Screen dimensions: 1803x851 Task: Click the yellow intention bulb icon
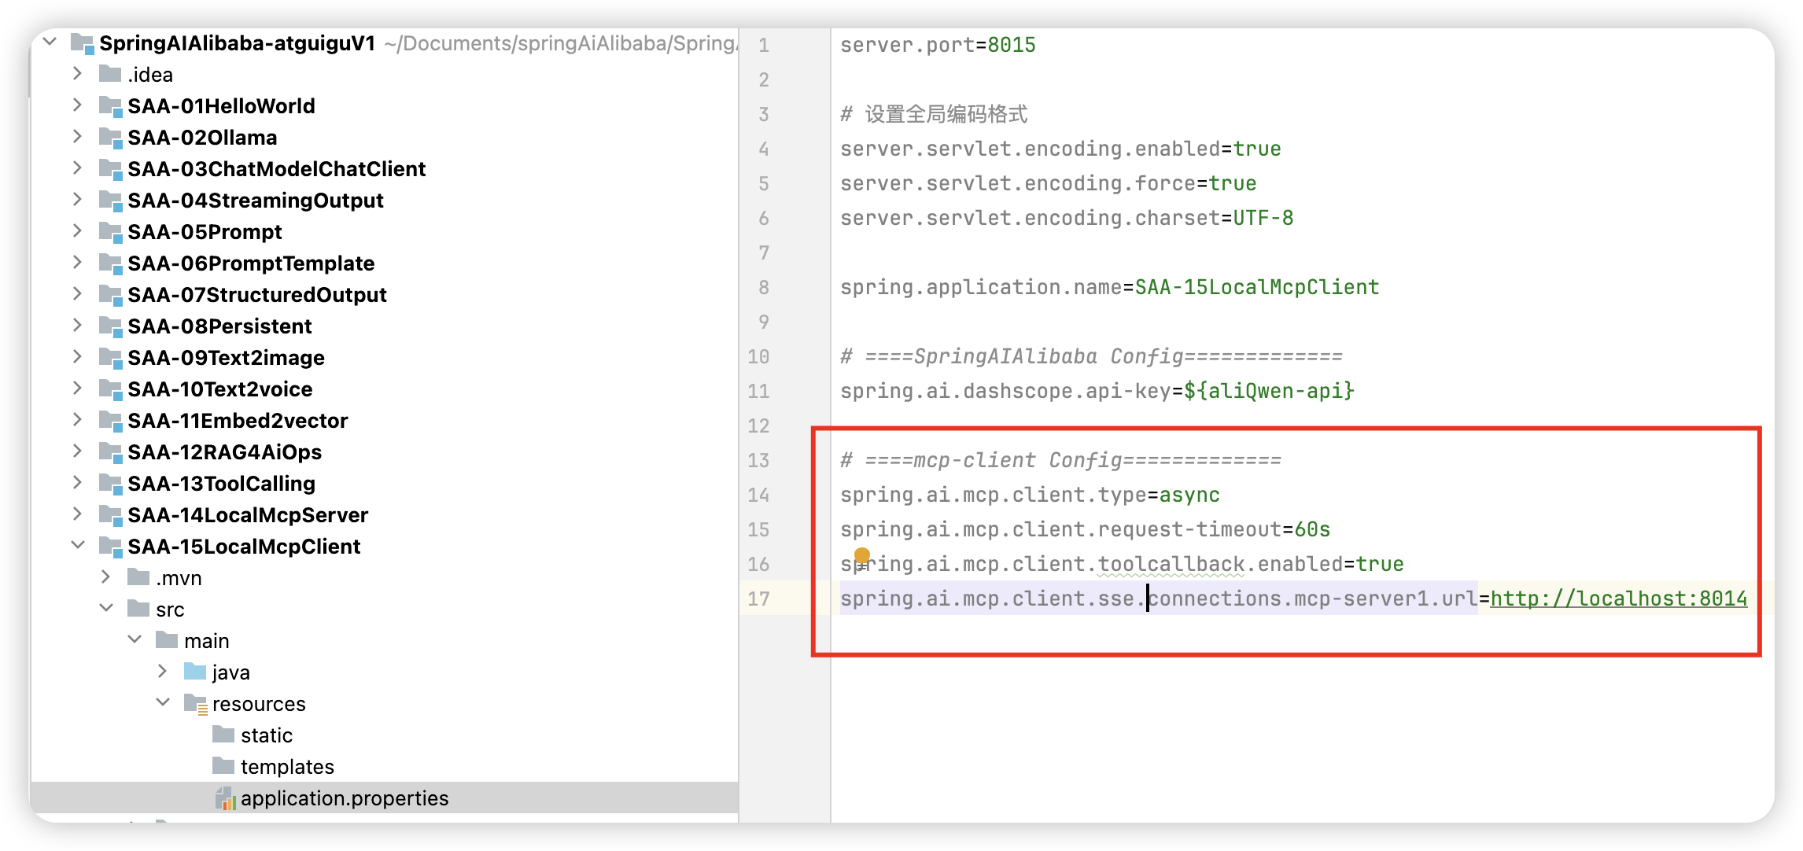pos(862,555)
